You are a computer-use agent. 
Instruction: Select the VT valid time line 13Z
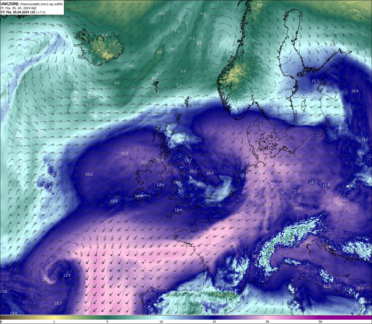(23, 12)
